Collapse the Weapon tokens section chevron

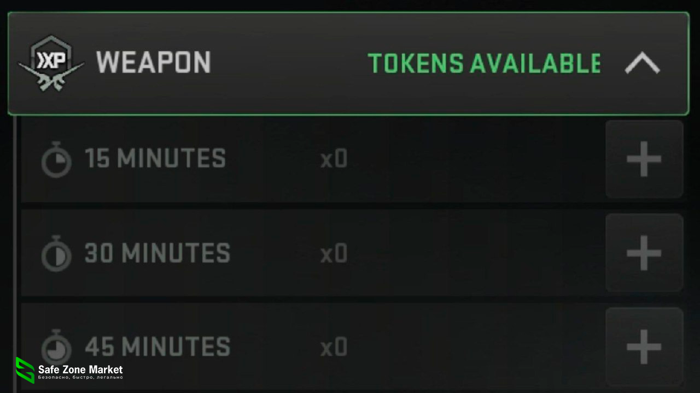tap(642, 63)
